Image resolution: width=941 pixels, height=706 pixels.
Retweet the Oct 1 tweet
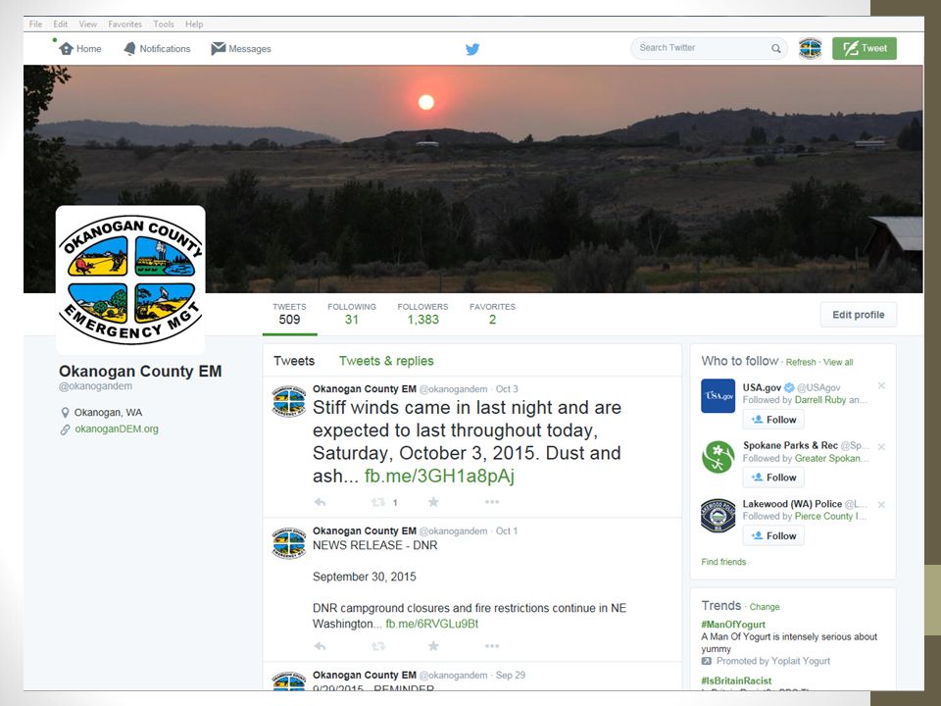[x=378, y=646]
